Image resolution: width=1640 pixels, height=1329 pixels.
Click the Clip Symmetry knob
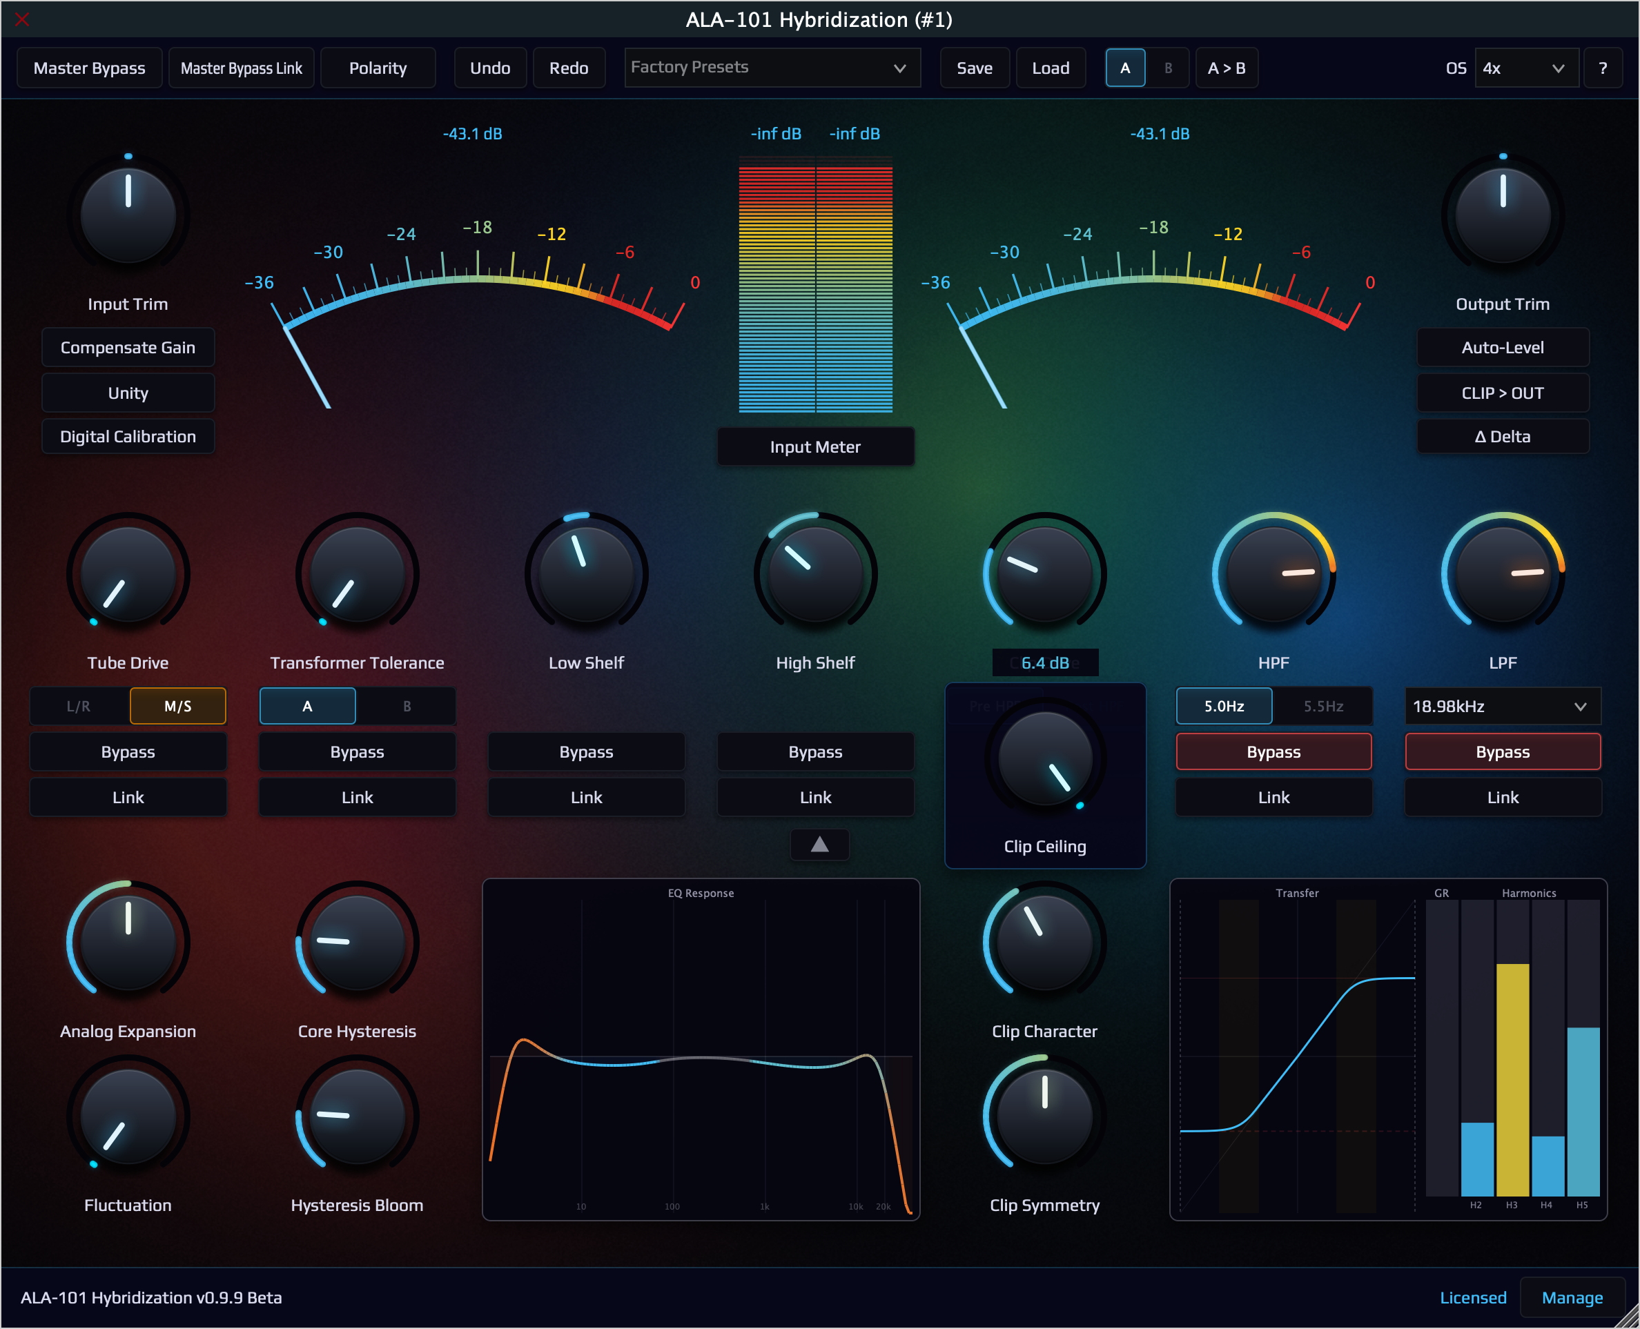click(x=1044, y=1116)
